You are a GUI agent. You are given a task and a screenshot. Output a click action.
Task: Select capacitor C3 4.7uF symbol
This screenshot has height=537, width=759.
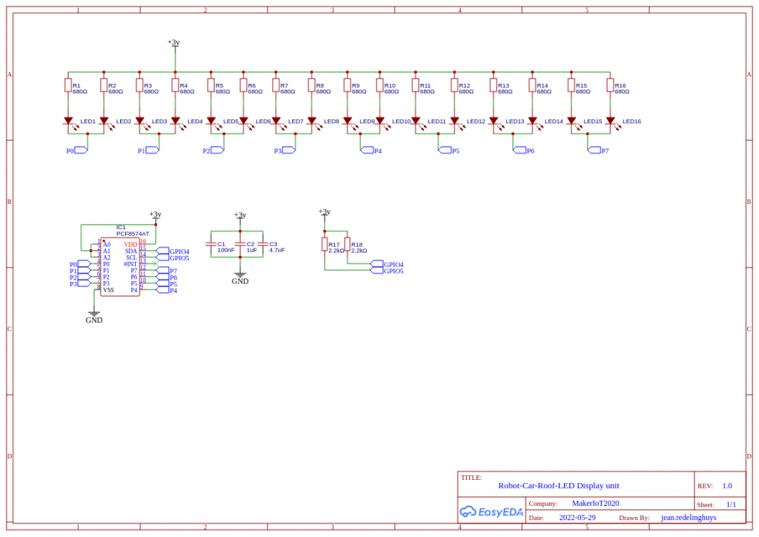coord(263,244)
